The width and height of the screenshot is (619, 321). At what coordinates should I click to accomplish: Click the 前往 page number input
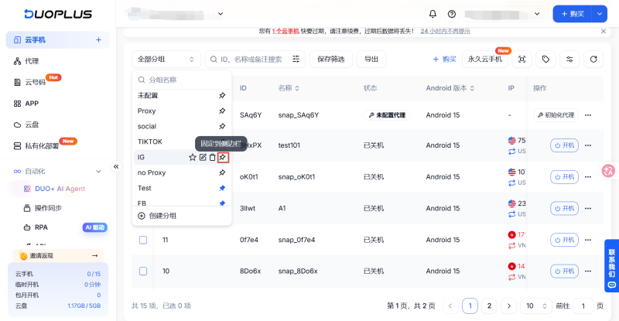pyautogui.click(x=583, y=306)
